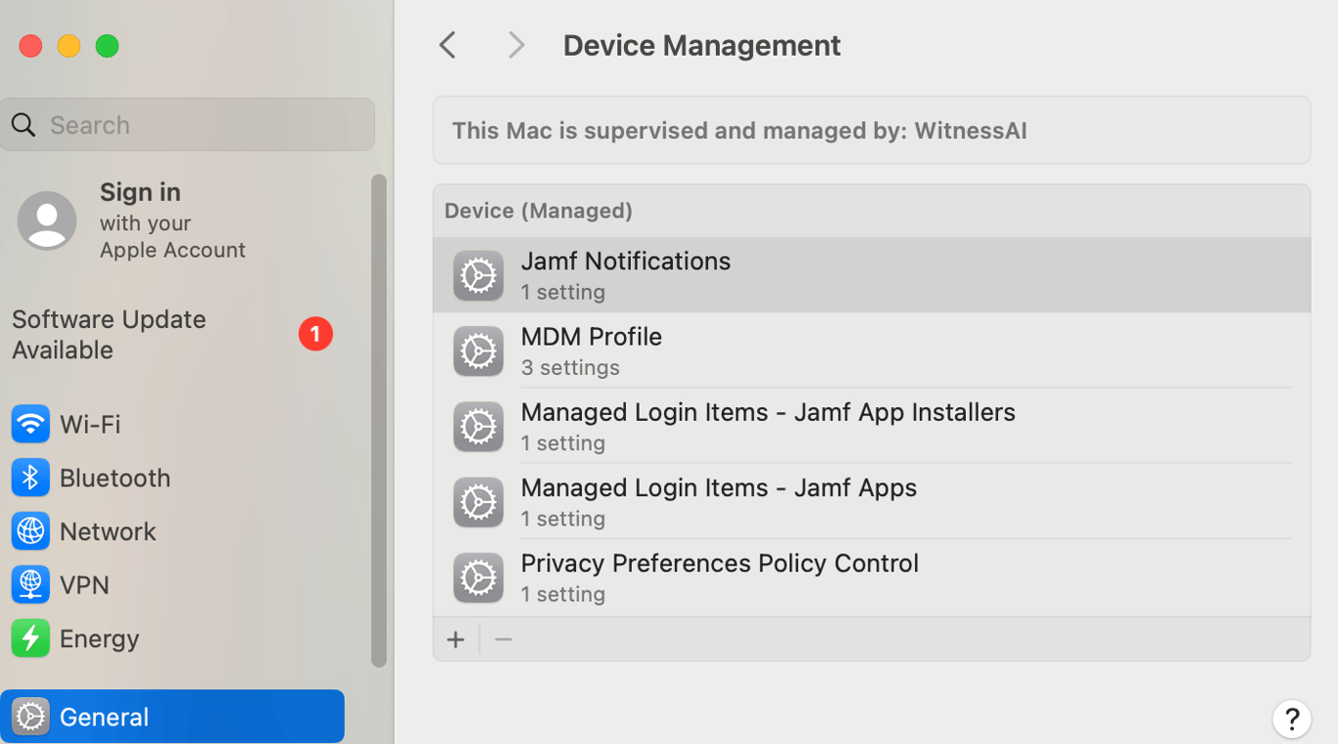The image size is (1338, 744).
Task: Click the MDM Profile gear icon
Action: tap(478, 350)
